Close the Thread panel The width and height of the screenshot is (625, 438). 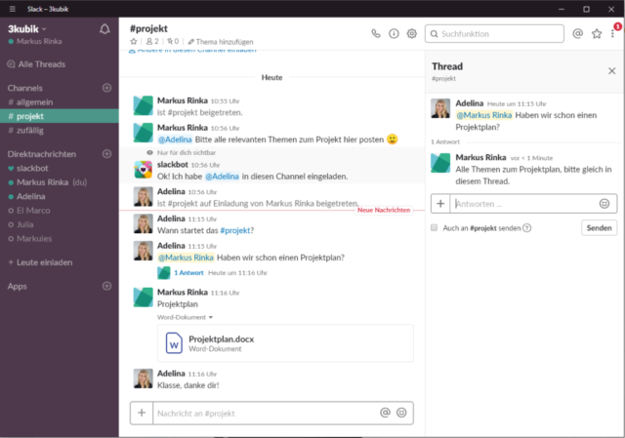(x=611, y=70)
